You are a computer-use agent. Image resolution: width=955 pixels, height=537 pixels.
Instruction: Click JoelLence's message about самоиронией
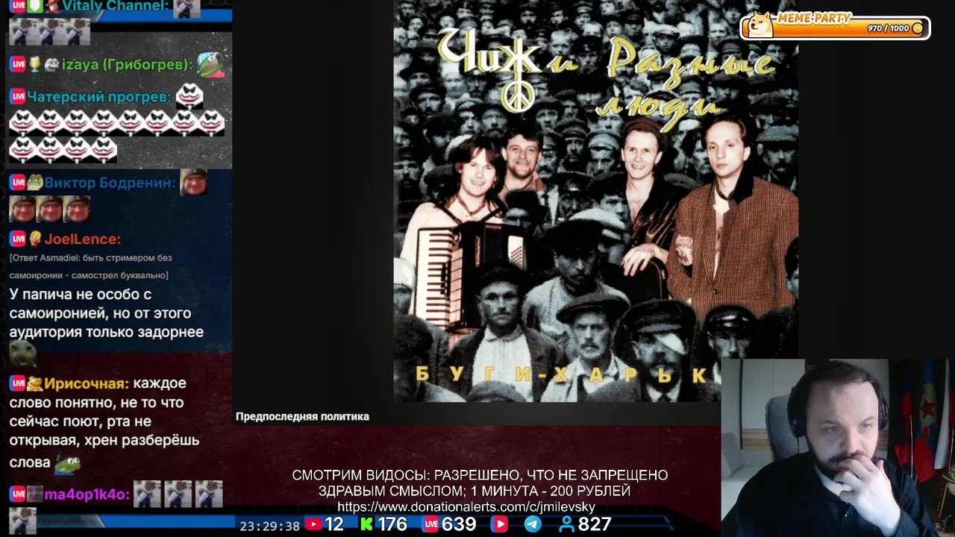tap(107, 313)
